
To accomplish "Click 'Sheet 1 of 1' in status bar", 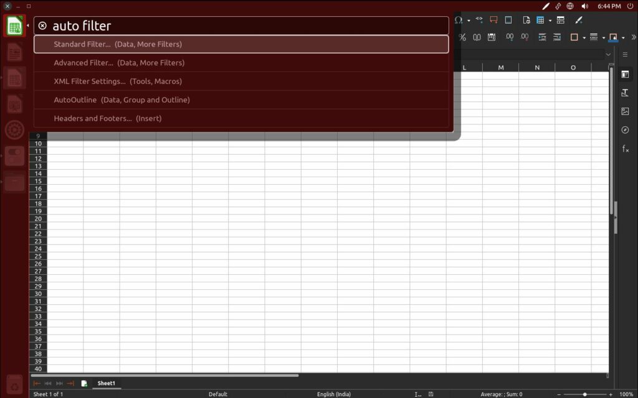I will pyautogui.click(x=48, y=394).
